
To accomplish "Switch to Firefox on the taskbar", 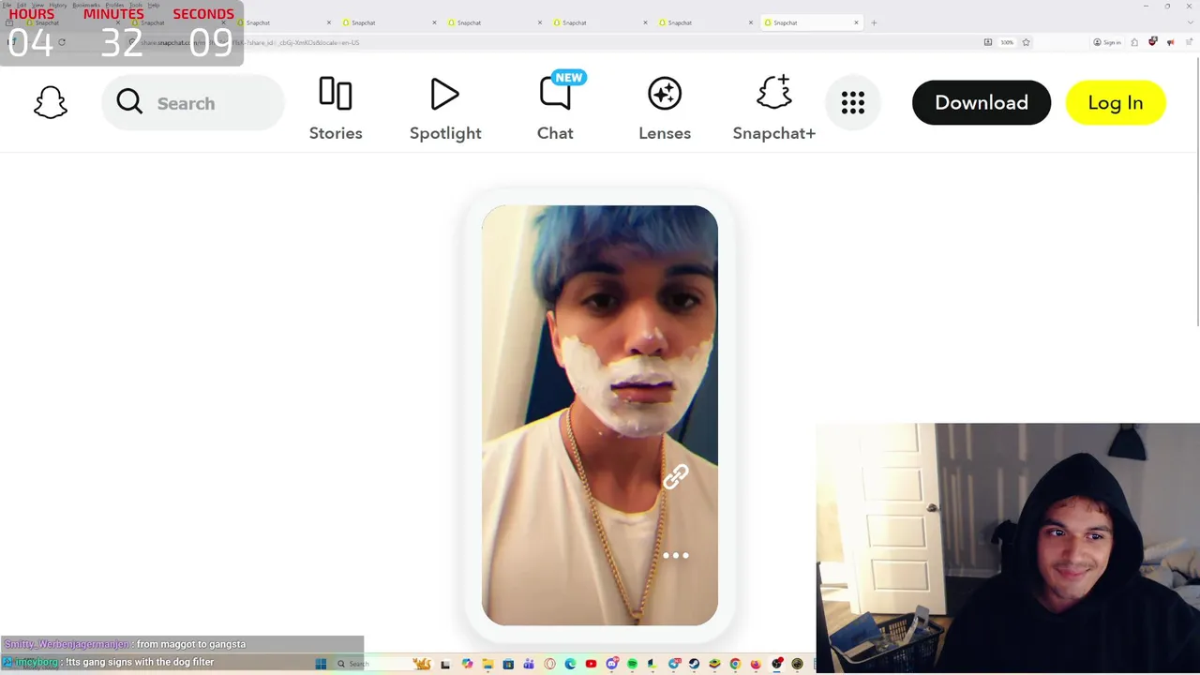I will pos(757,664).
